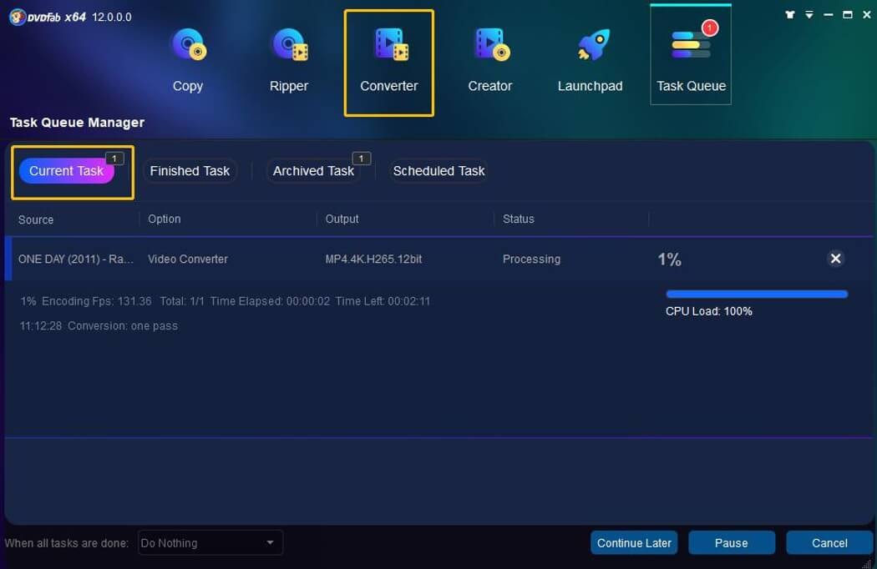Open the Creator module
The image size is (877, 569).
click(x=489, y=58)
